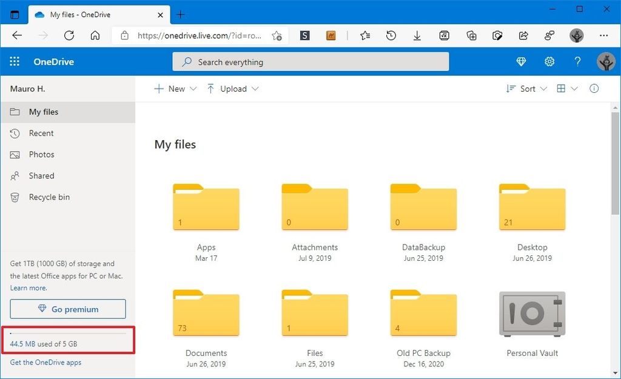Open the OneDrive premium diamond icon

click(x=521, y=61)
